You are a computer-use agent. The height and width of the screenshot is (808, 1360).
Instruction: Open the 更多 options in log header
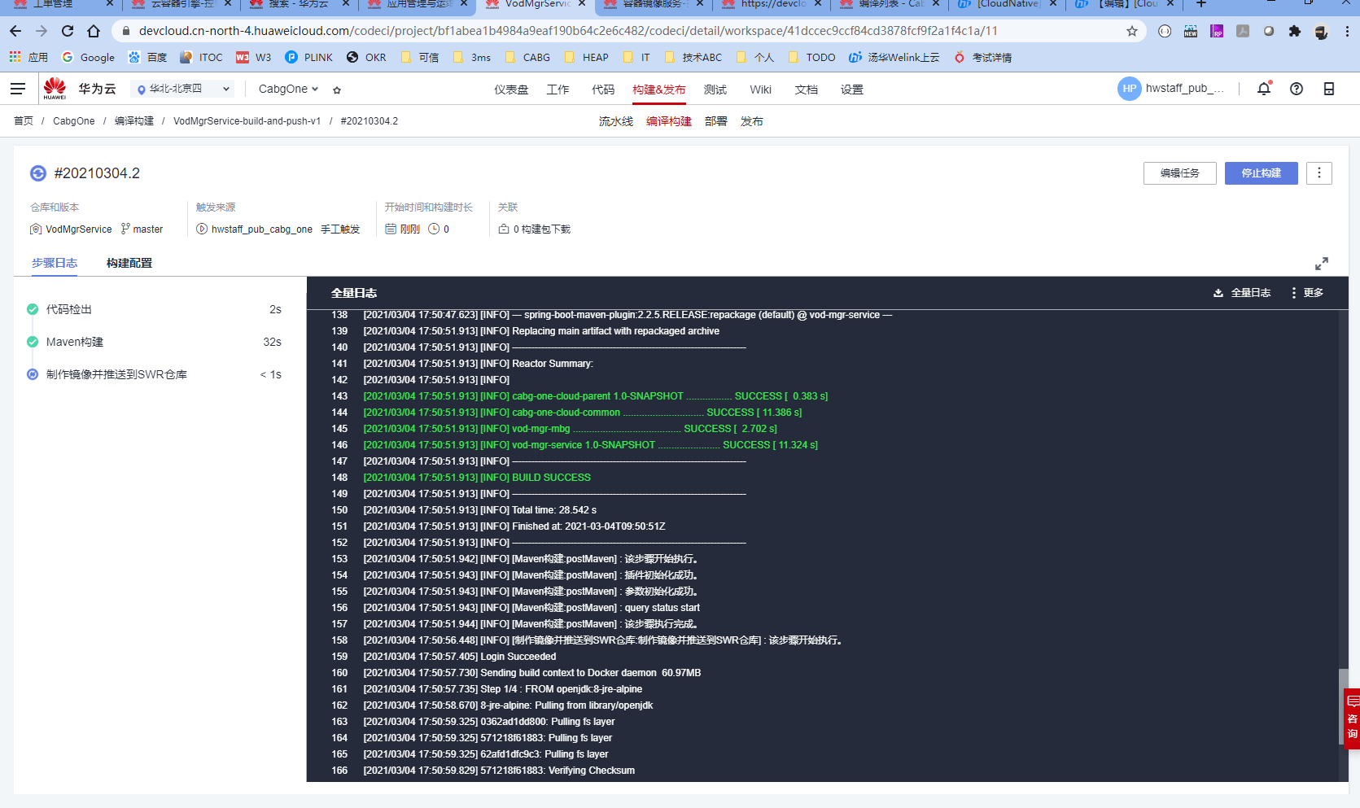pyautogui.click(x=1307, y=293)
